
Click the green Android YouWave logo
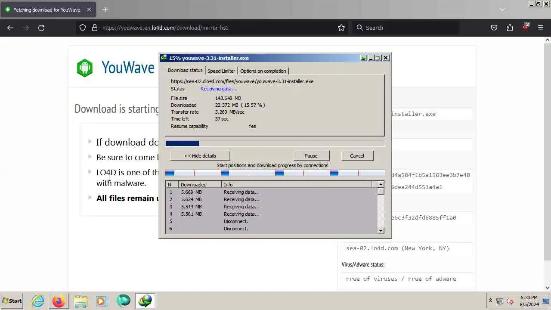[85, 68]
